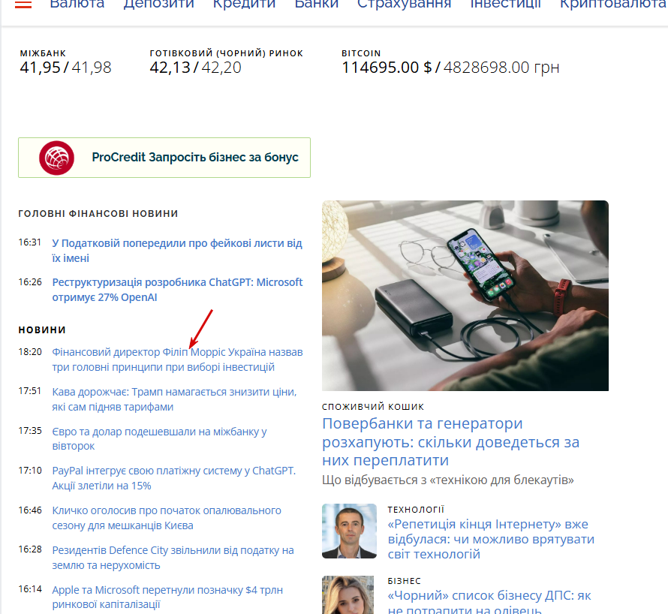
Task: Open ProCredit Запросіть бізнес за бонус banner
Action: pyautogui.click(x=164, y=158)
